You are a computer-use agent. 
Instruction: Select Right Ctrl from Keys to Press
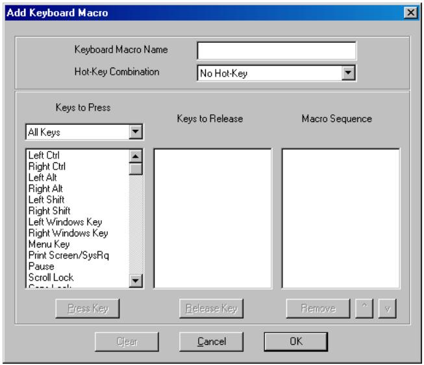pyautogui.click(x=42, y=165)
